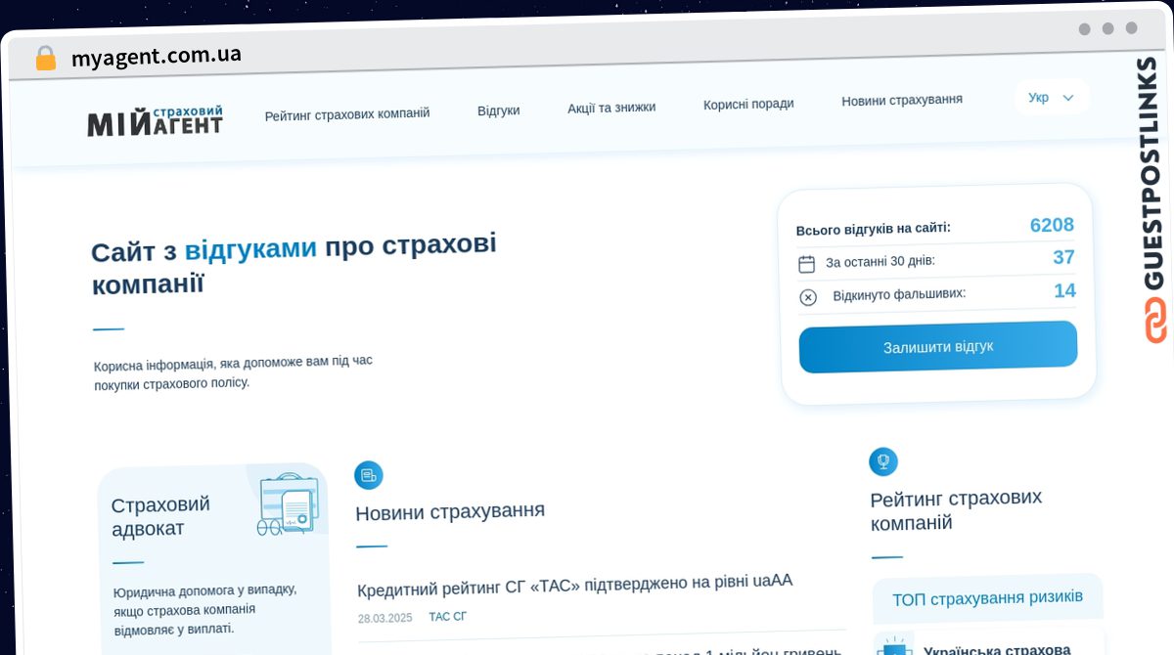Image resolution: width=1174 pixels, height=655 pixels.
Task: Open the Українська страхова company link
Action: [x=997, y=648]
